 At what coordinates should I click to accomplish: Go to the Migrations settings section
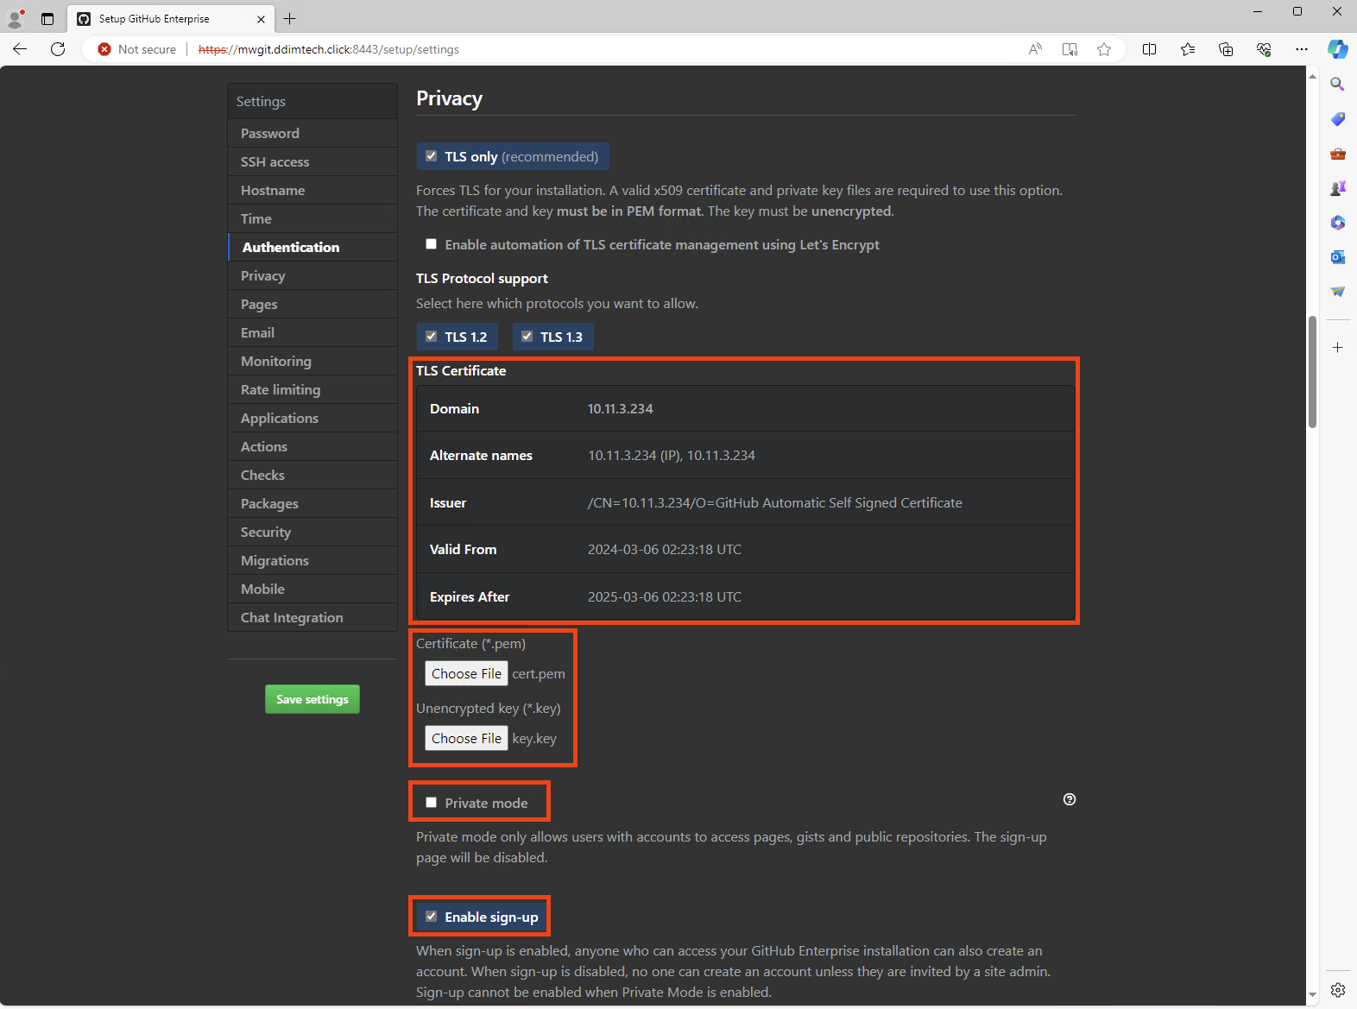click(x=312, y=560)
